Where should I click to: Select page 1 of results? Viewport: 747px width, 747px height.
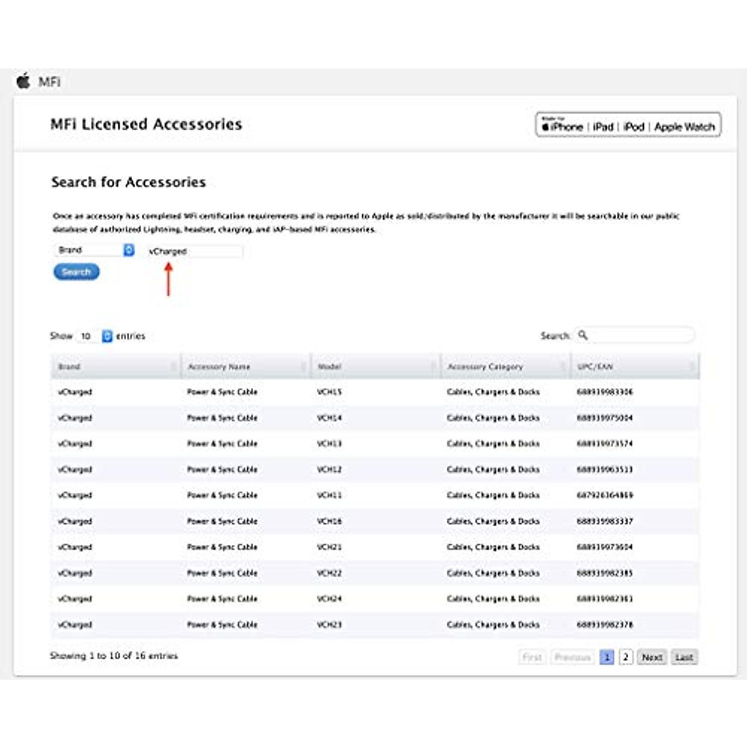607,657
